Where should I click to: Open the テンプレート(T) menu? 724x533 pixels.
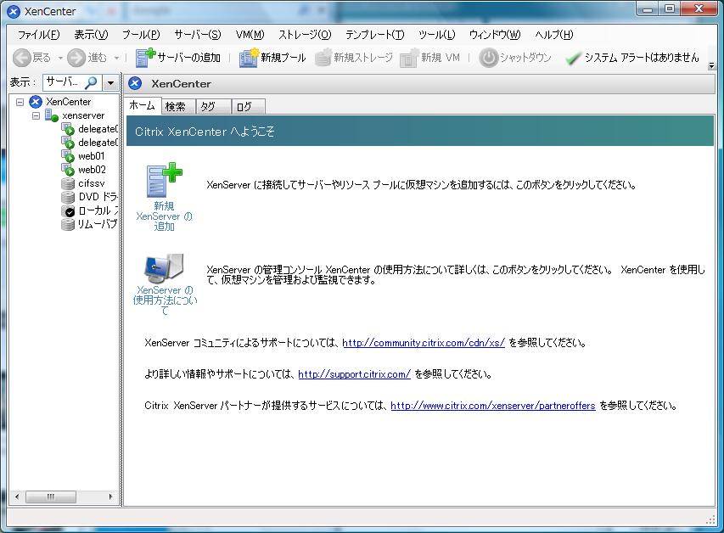374,35
